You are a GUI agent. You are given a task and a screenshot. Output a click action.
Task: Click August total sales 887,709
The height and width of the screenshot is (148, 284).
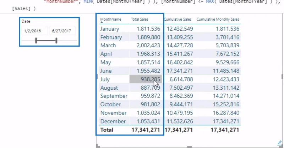(x=150, y=88)
